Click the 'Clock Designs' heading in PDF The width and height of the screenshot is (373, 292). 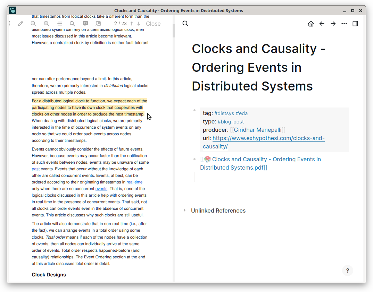[x=49, y=275]
